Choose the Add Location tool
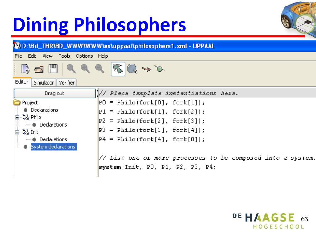Image resolution: width=316 pixels, height=237 pixels. click(x=132, y=69)
